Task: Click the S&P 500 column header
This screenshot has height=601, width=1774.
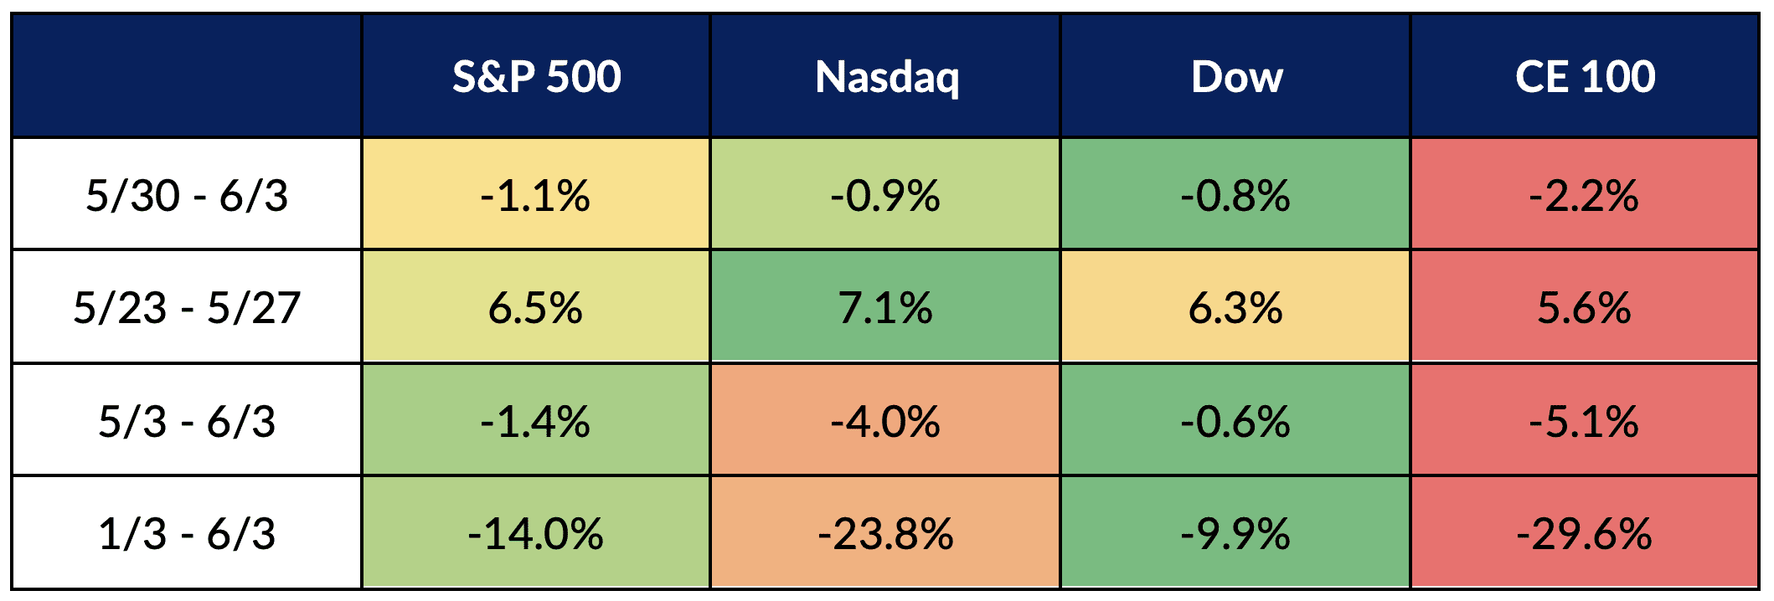Action: point(536,77)
